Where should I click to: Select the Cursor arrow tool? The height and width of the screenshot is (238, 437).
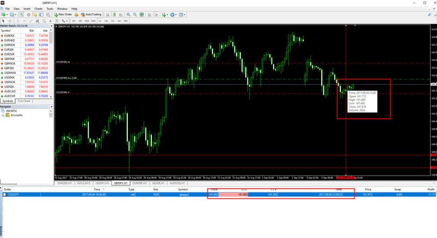click(3, 21)
